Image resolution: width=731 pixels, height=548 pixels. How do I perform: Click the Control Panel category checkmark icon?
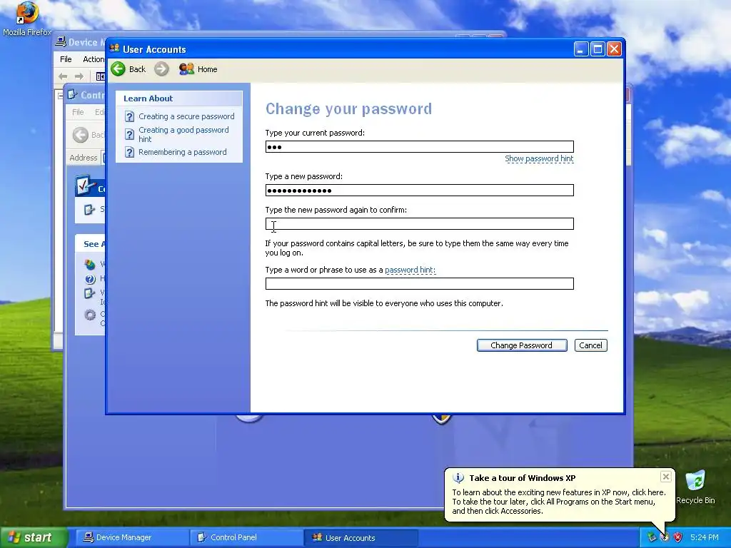86,186
